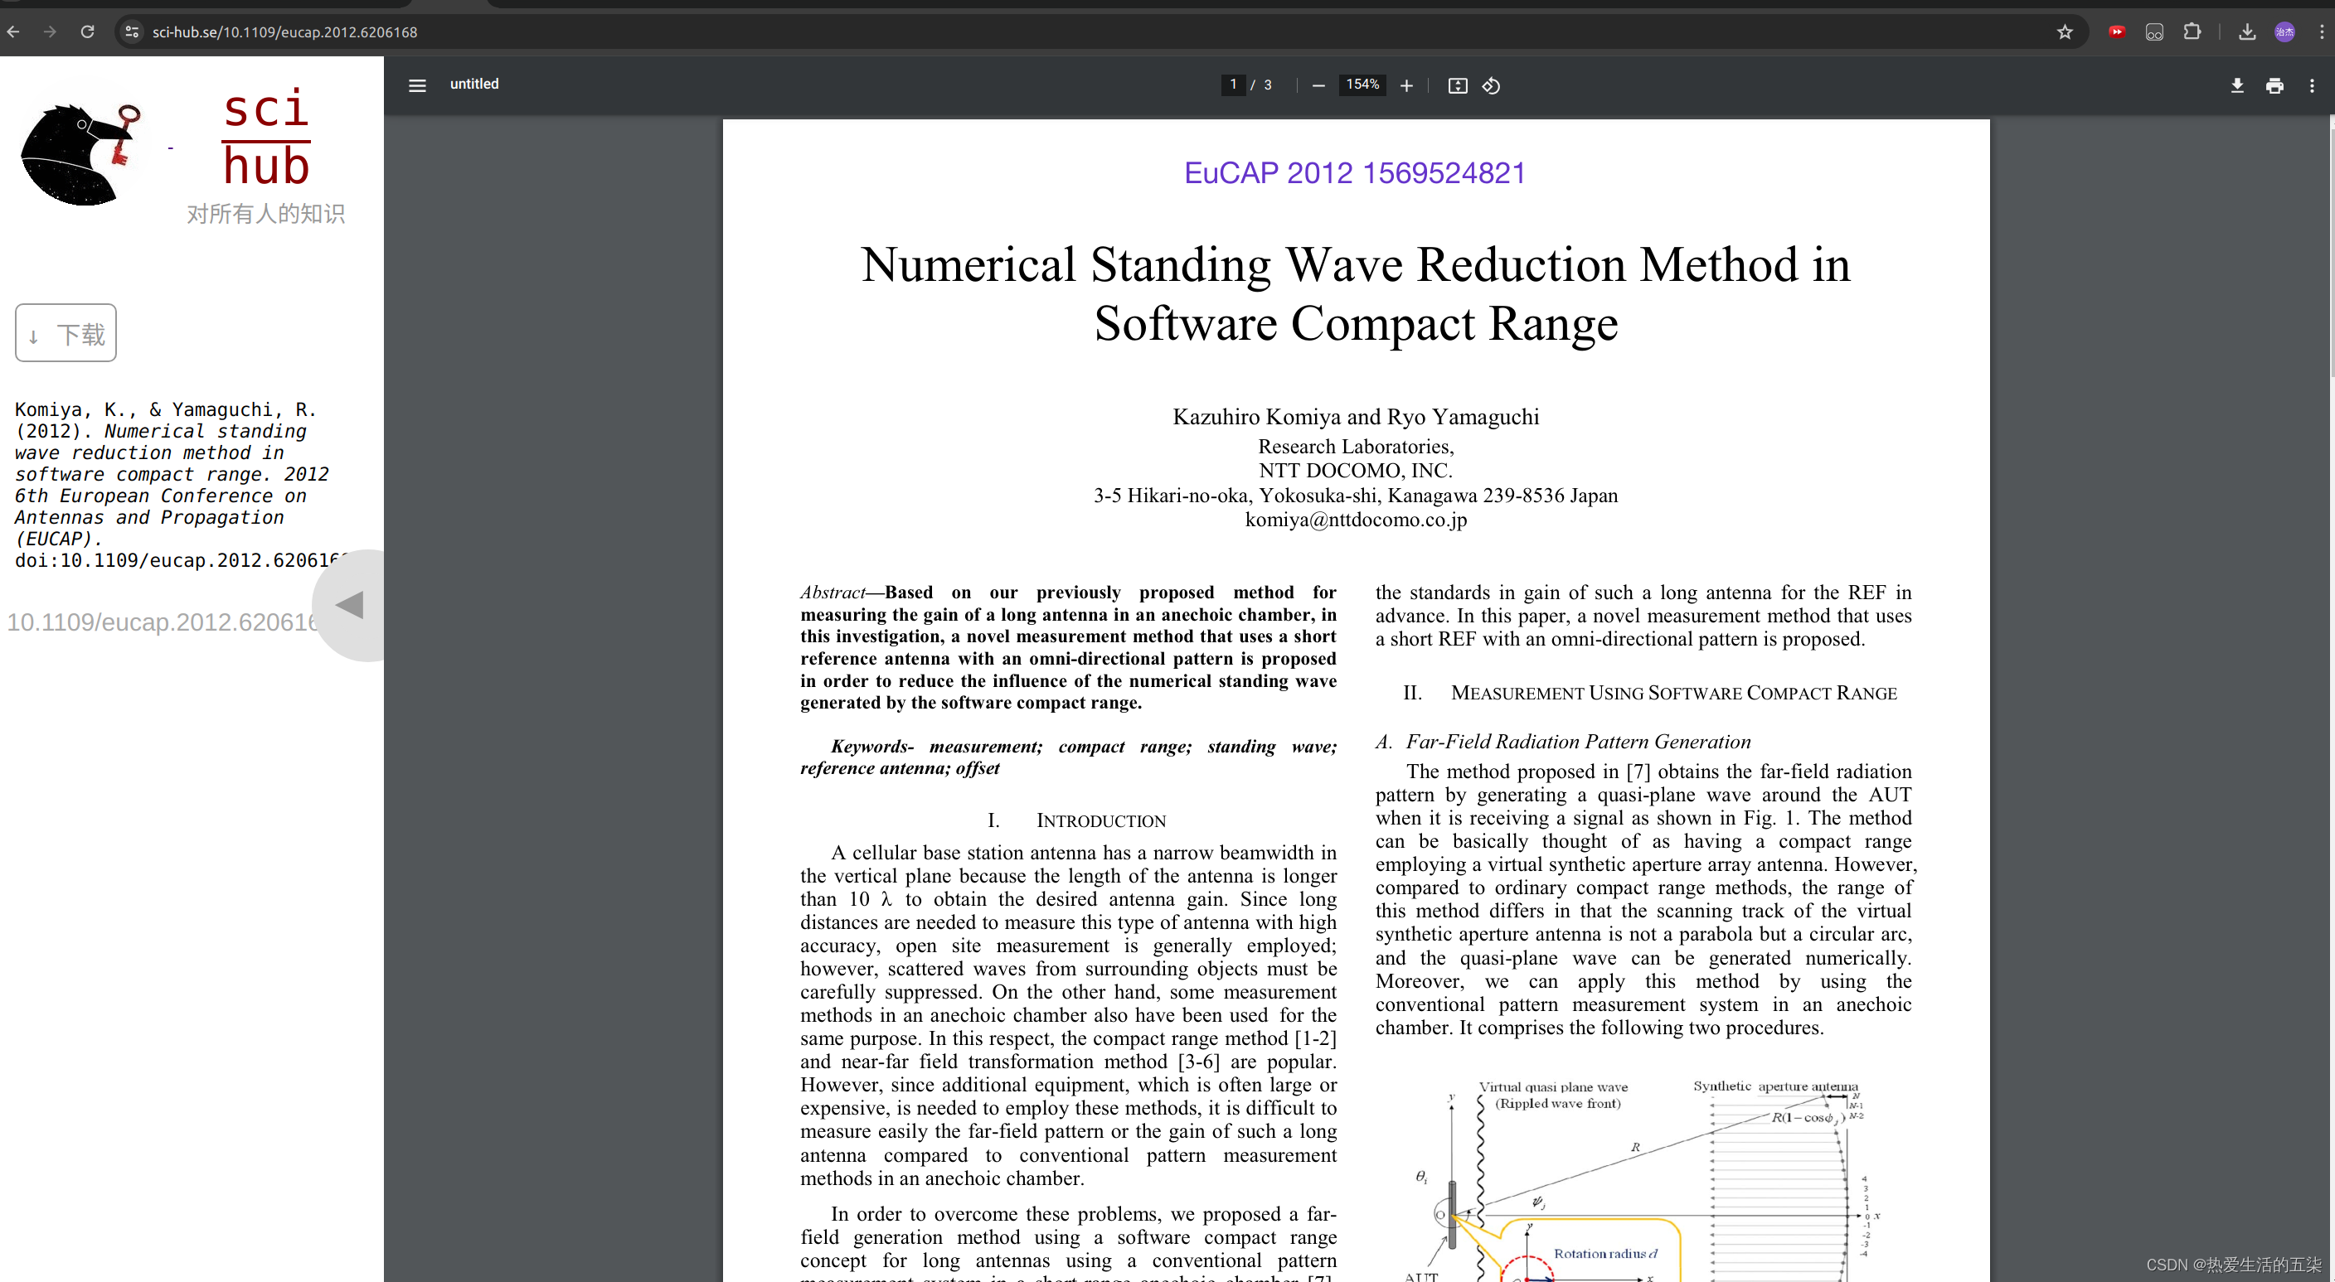The width and height of the screenshot is (2335, 1282).
Task: Rotate the PDF counterclockwise
Action: (x=1491, y=85)
